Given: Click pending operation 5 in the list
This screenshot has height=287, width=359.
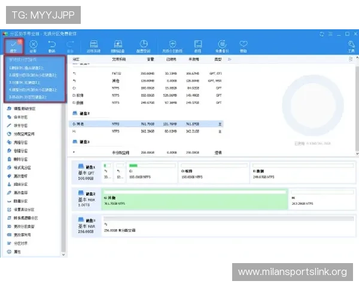Looking at the screenshot, I should [28, 97].
